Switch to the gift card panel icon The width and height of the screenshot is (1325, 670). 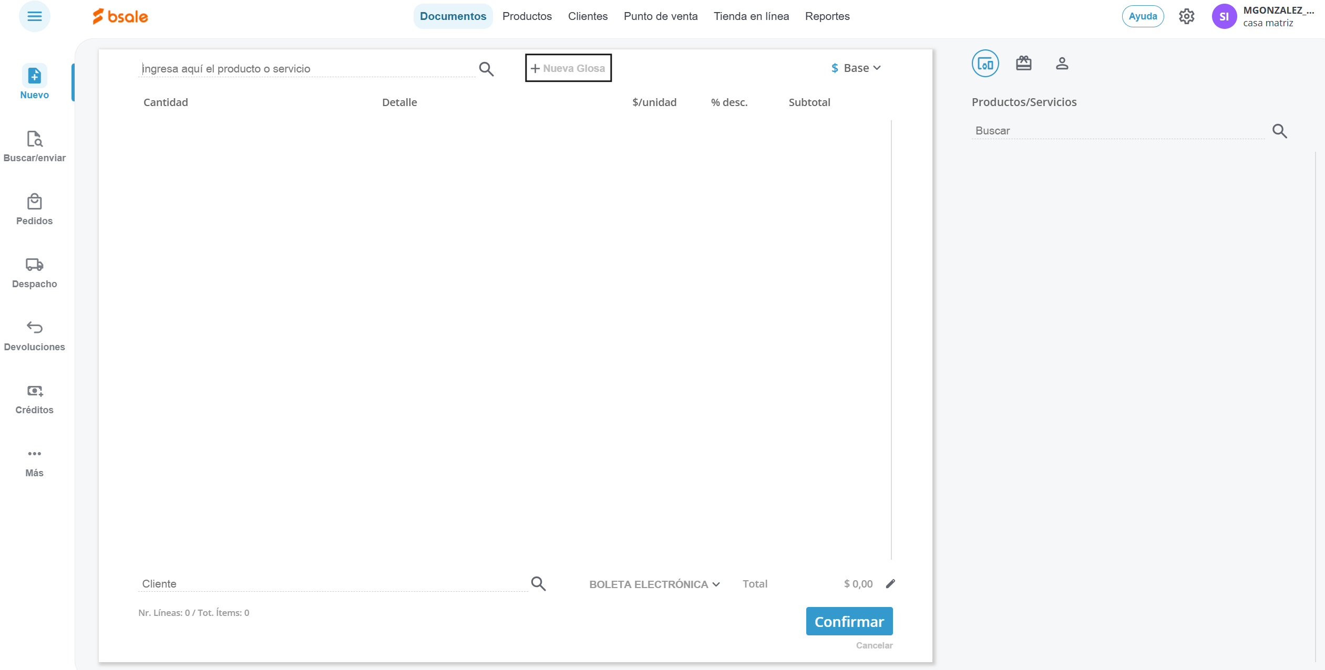click(x=1023, y=64)
